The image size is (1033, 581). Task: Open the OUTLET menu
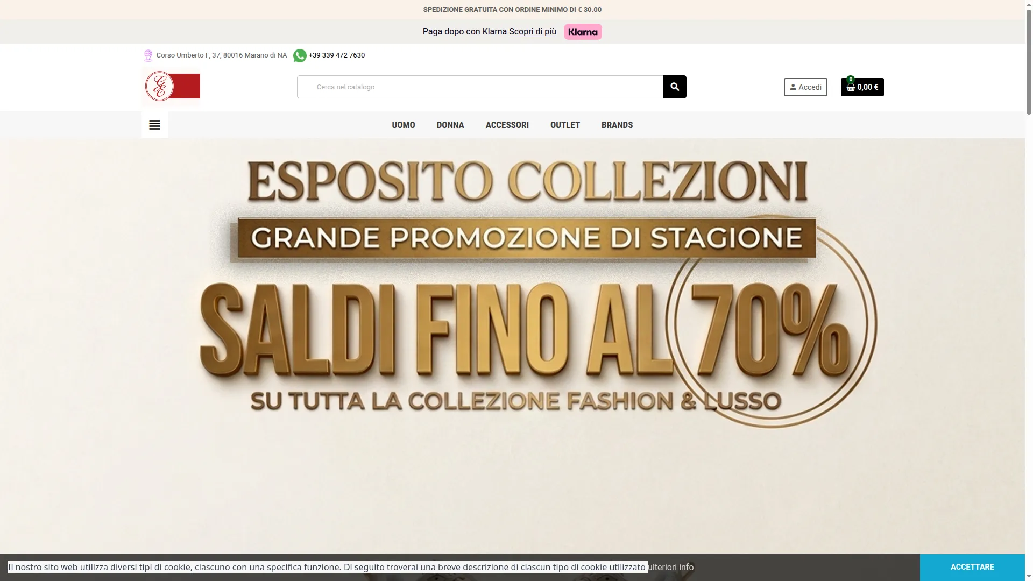(x=565, y=125)
